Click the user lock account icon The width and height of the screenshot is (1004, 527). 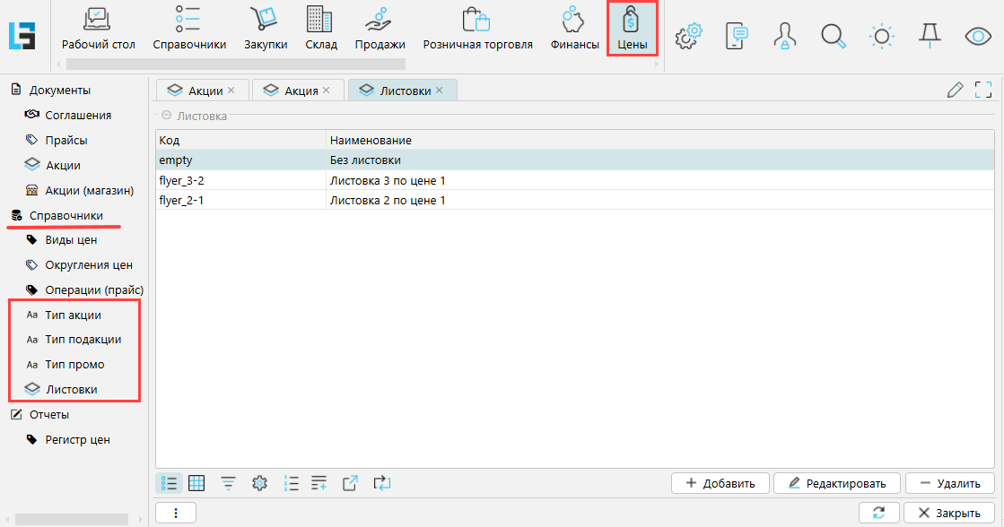coord(785,36)
